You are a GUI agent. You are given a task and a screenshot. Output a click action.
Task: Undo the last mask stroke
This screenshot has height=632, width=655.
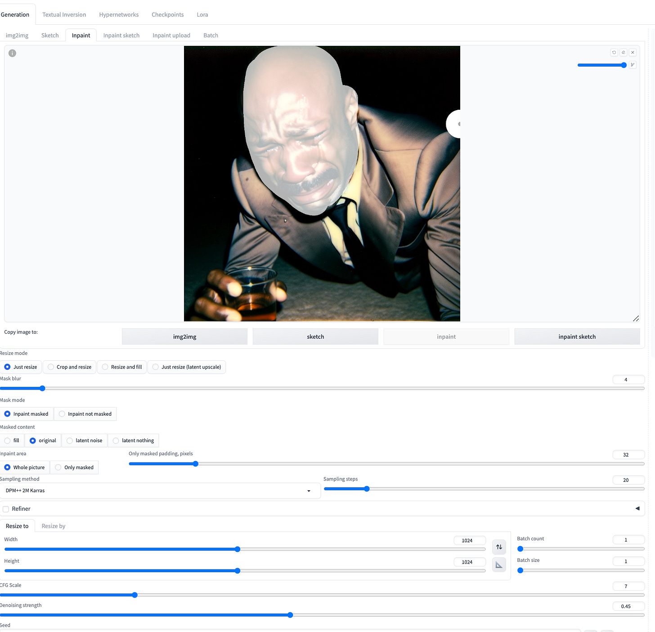[614, 53]
